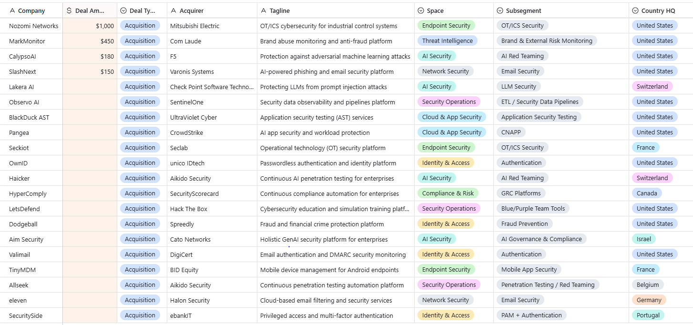The image size is (693, 325).
Task: Click the Application Security Testing subsegment tag
Action: click(539, 117)
